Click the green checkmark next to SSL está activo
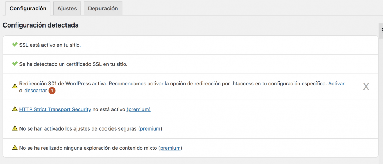 pyautogui.click(x=15, y=45)
